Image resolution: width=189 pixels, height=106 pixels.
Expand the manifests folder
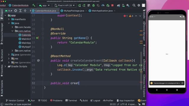(x=9, y=19)
